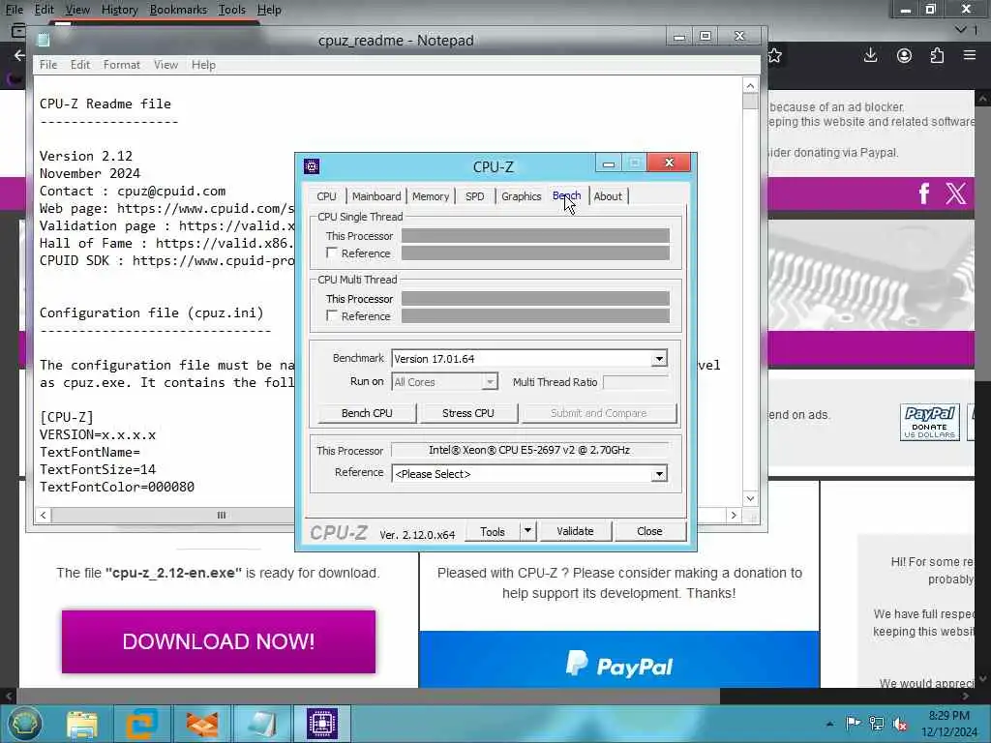Open CPU-Z taskbar icon

(322, 724)
